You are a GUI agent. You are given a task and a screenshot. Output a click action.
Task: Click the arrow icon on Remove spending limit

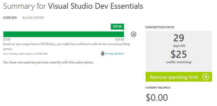pos(205,77)
